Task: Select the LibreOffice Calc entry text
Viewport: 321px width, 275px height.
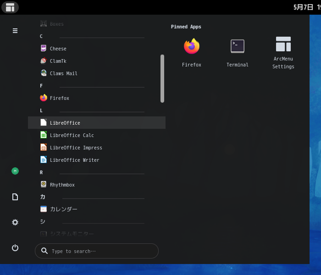Action: pos(72,135)
